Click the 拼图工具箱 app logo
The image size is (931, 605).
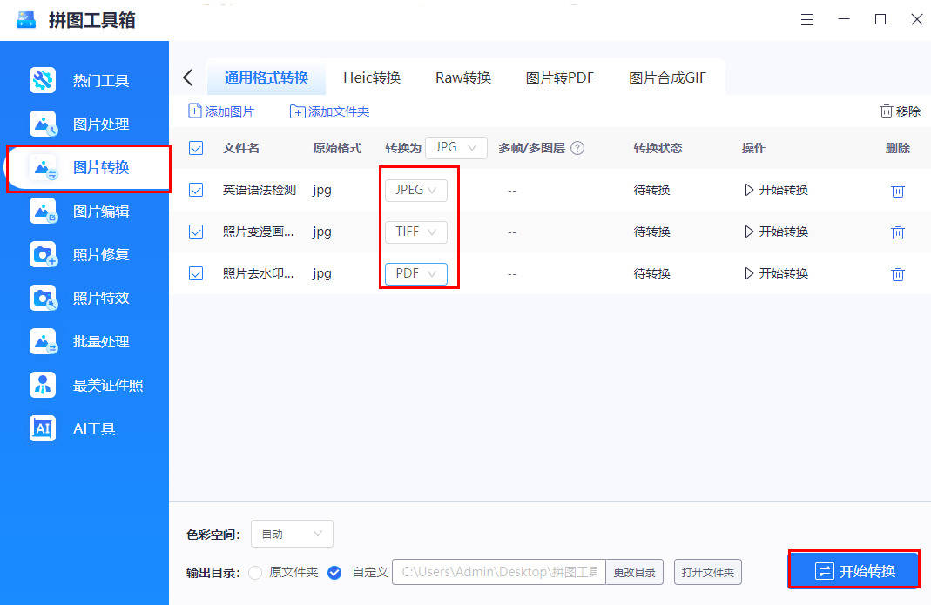tap(26, 20)
